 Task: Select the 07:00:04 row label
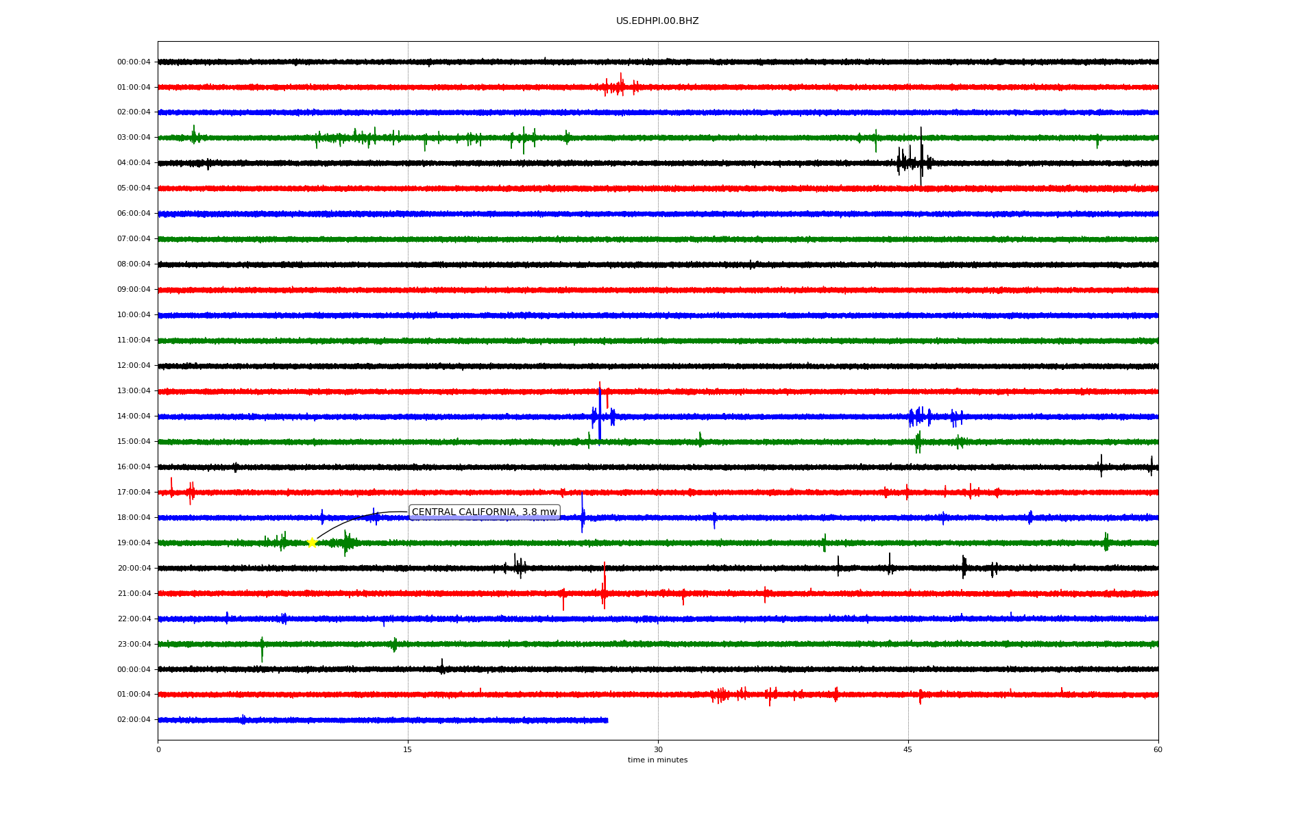tap(134, 238)
